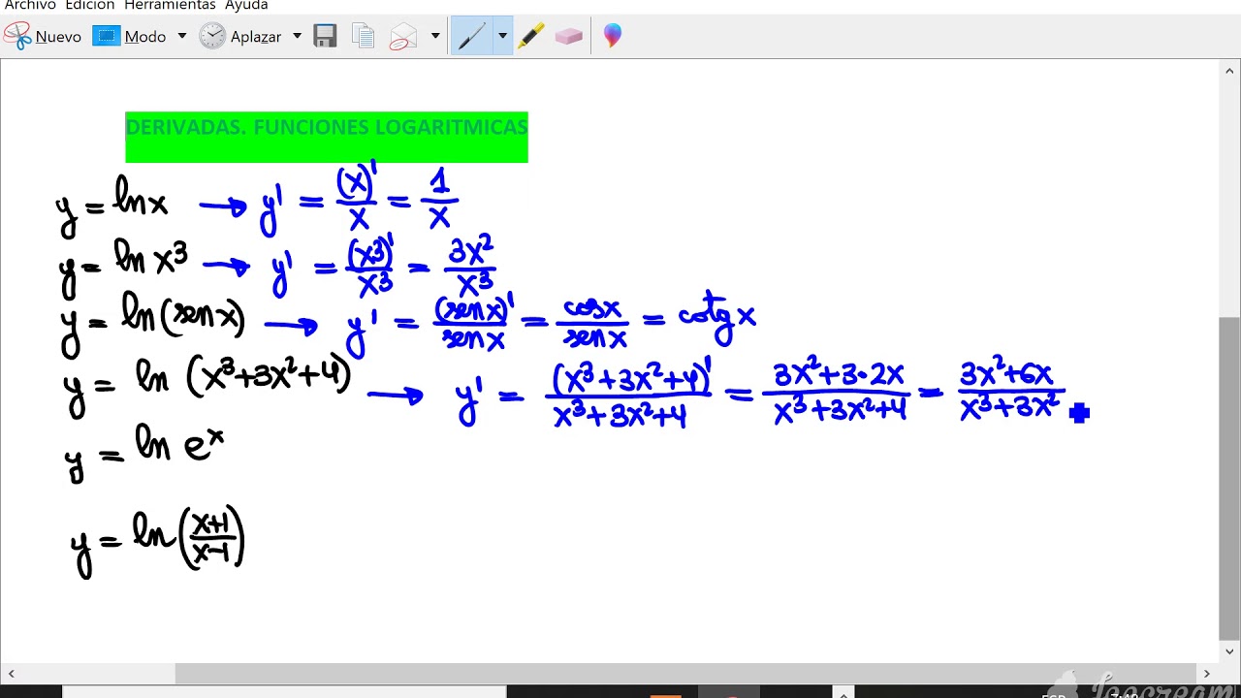
Task: Click the Nuevo button label
Action: (x=58, y=37)
